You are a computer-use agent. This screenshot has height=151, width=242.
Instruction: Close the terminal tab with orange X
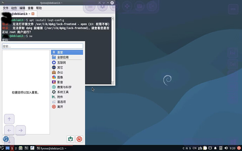point(33,14)
